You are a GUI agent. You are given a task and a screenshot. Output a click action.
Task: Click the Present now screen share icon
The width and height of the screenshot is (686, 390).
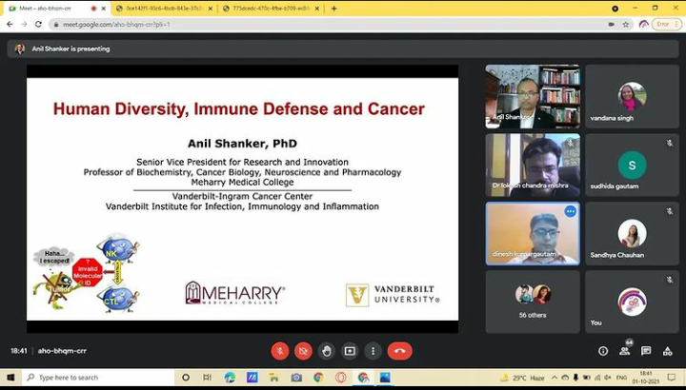(x=350, y=351)
